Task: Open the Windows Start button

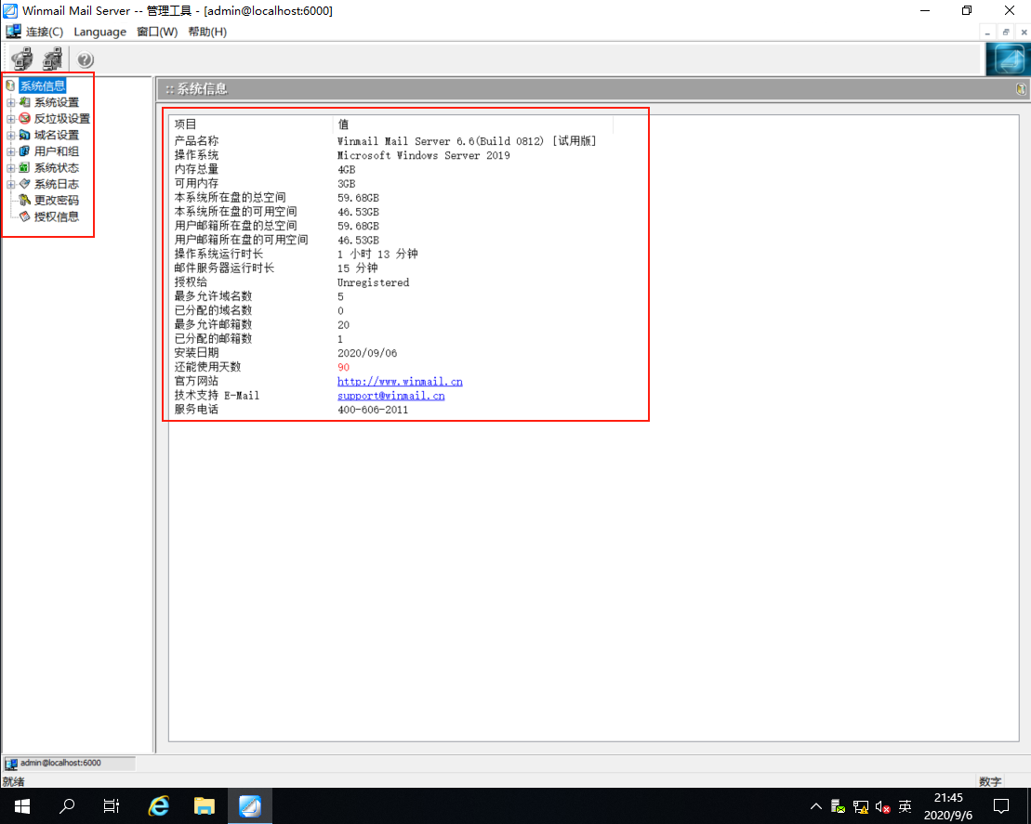Action: pos(21,805)
